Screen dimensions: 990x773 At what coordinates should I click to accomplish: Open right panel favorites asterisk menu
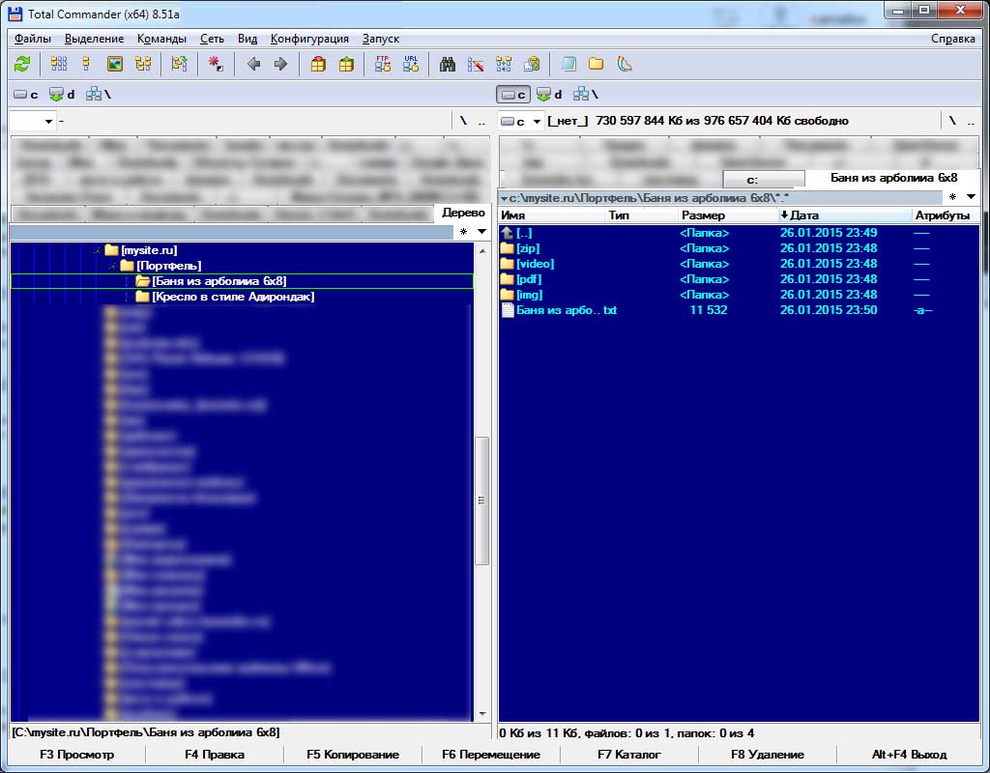(952, 197)
